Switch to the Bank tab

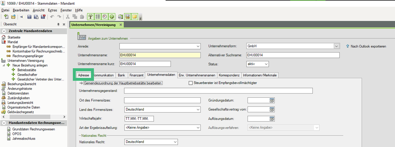point(121,75)
